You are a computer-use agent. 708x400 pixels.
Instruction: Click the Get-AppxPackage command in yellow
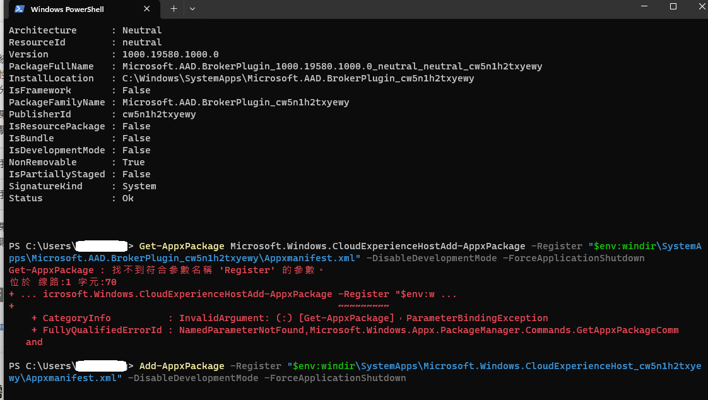(182, 247)
